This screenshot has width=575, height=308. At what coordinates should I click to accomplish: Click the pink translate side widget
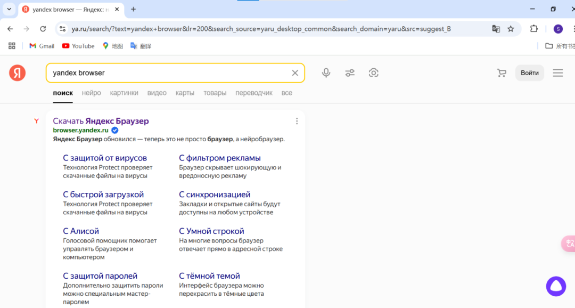coord(569,244)
